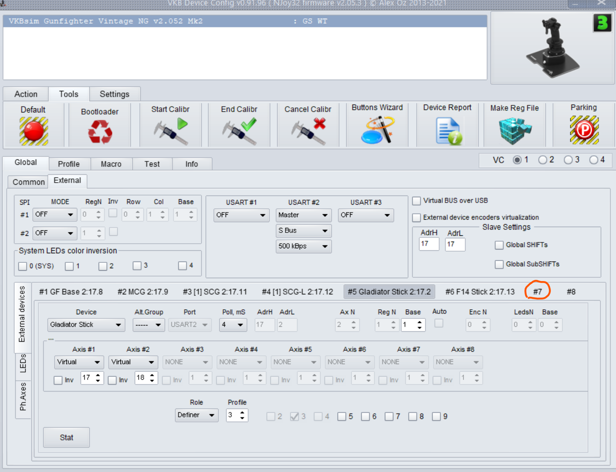Open Bootloader recycle icon
Screen dimensions: 616x472
100,132
